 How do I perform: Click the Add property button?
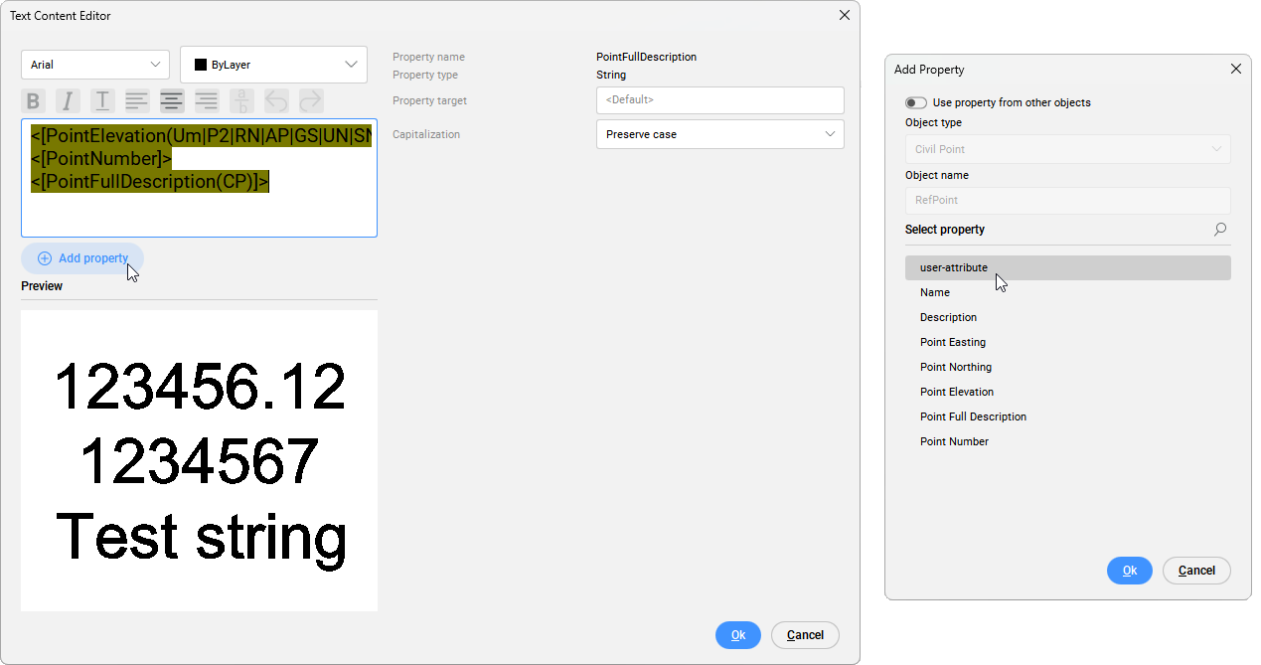click(x=82, y=258)
